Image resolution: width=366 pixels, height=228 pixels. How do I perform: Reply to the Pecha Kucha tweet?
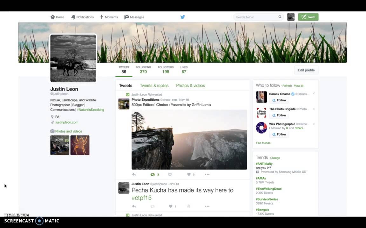(134, 206)
